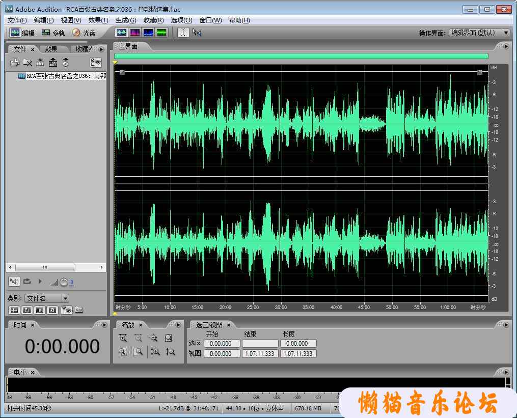Screen dimensions: 517x418
Task: Toggle Show Markers filter-eye button
Action: tap(66, 310)
